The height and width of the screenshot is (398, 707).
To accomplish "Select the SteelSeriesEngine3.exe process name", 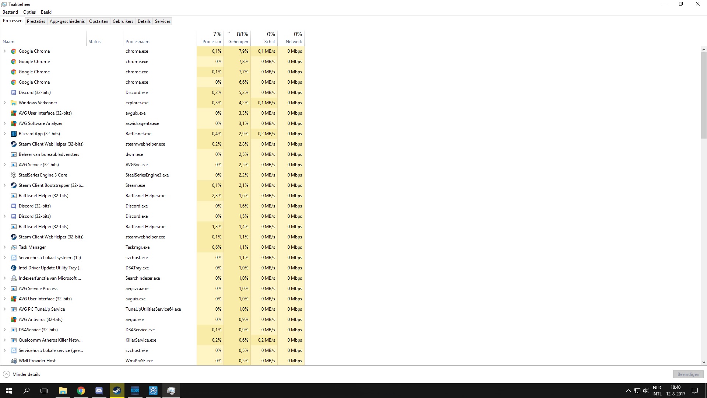I will click(x=147, y=175).
